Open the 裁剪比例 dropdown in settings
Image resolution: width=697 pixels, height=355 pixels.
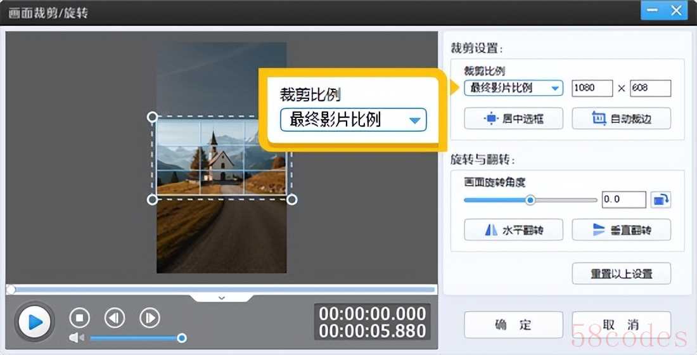513,88
